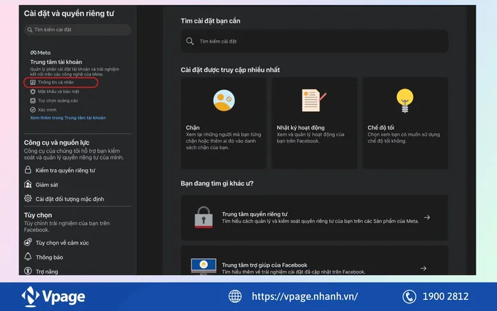497x311 pixels.
Task: Click the shield icon for Mật khẩu và bảo mật
Action: [32, 91]
